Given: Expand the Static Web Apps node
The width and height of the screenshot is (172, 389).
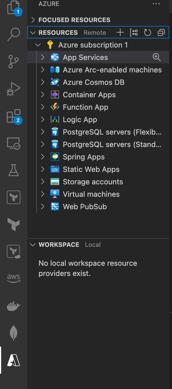Looking at the screenshot, I should pos(43,169).
